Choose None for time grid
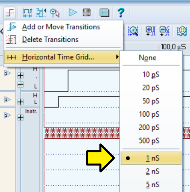This screenshot has width=190, height=192. [148, 58]
